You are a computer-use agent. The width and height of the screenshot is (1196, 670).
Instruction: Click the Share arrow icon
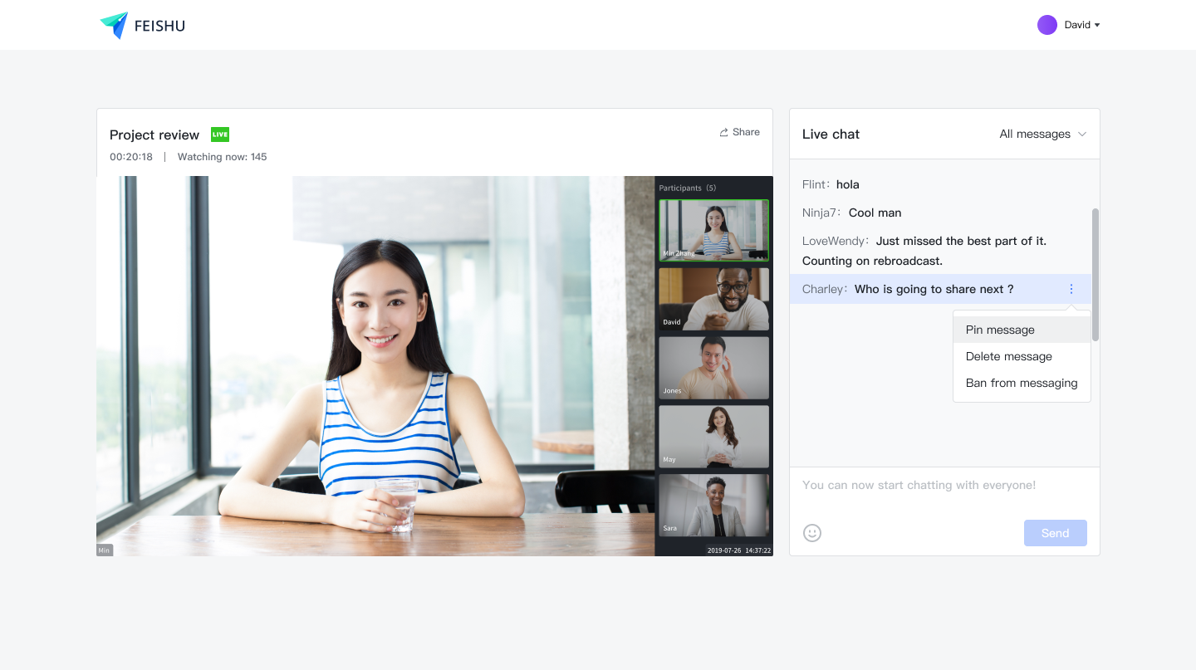click(724, 132)
